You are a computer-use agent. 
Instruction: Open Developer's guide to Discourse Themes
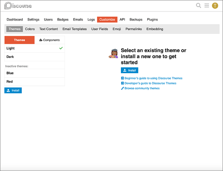click(149, 83)
